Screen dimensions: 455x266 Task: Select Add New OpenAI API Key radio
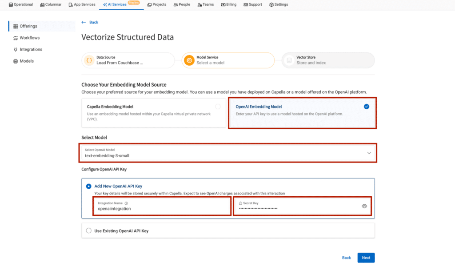coord(88,186)
